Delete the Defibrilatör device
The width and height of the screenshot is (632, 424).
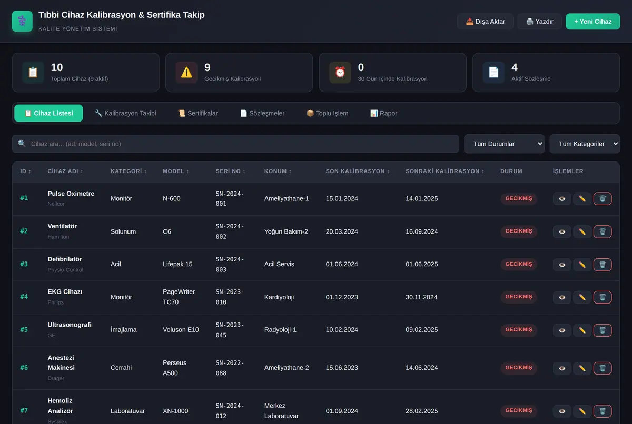(603, 265)
